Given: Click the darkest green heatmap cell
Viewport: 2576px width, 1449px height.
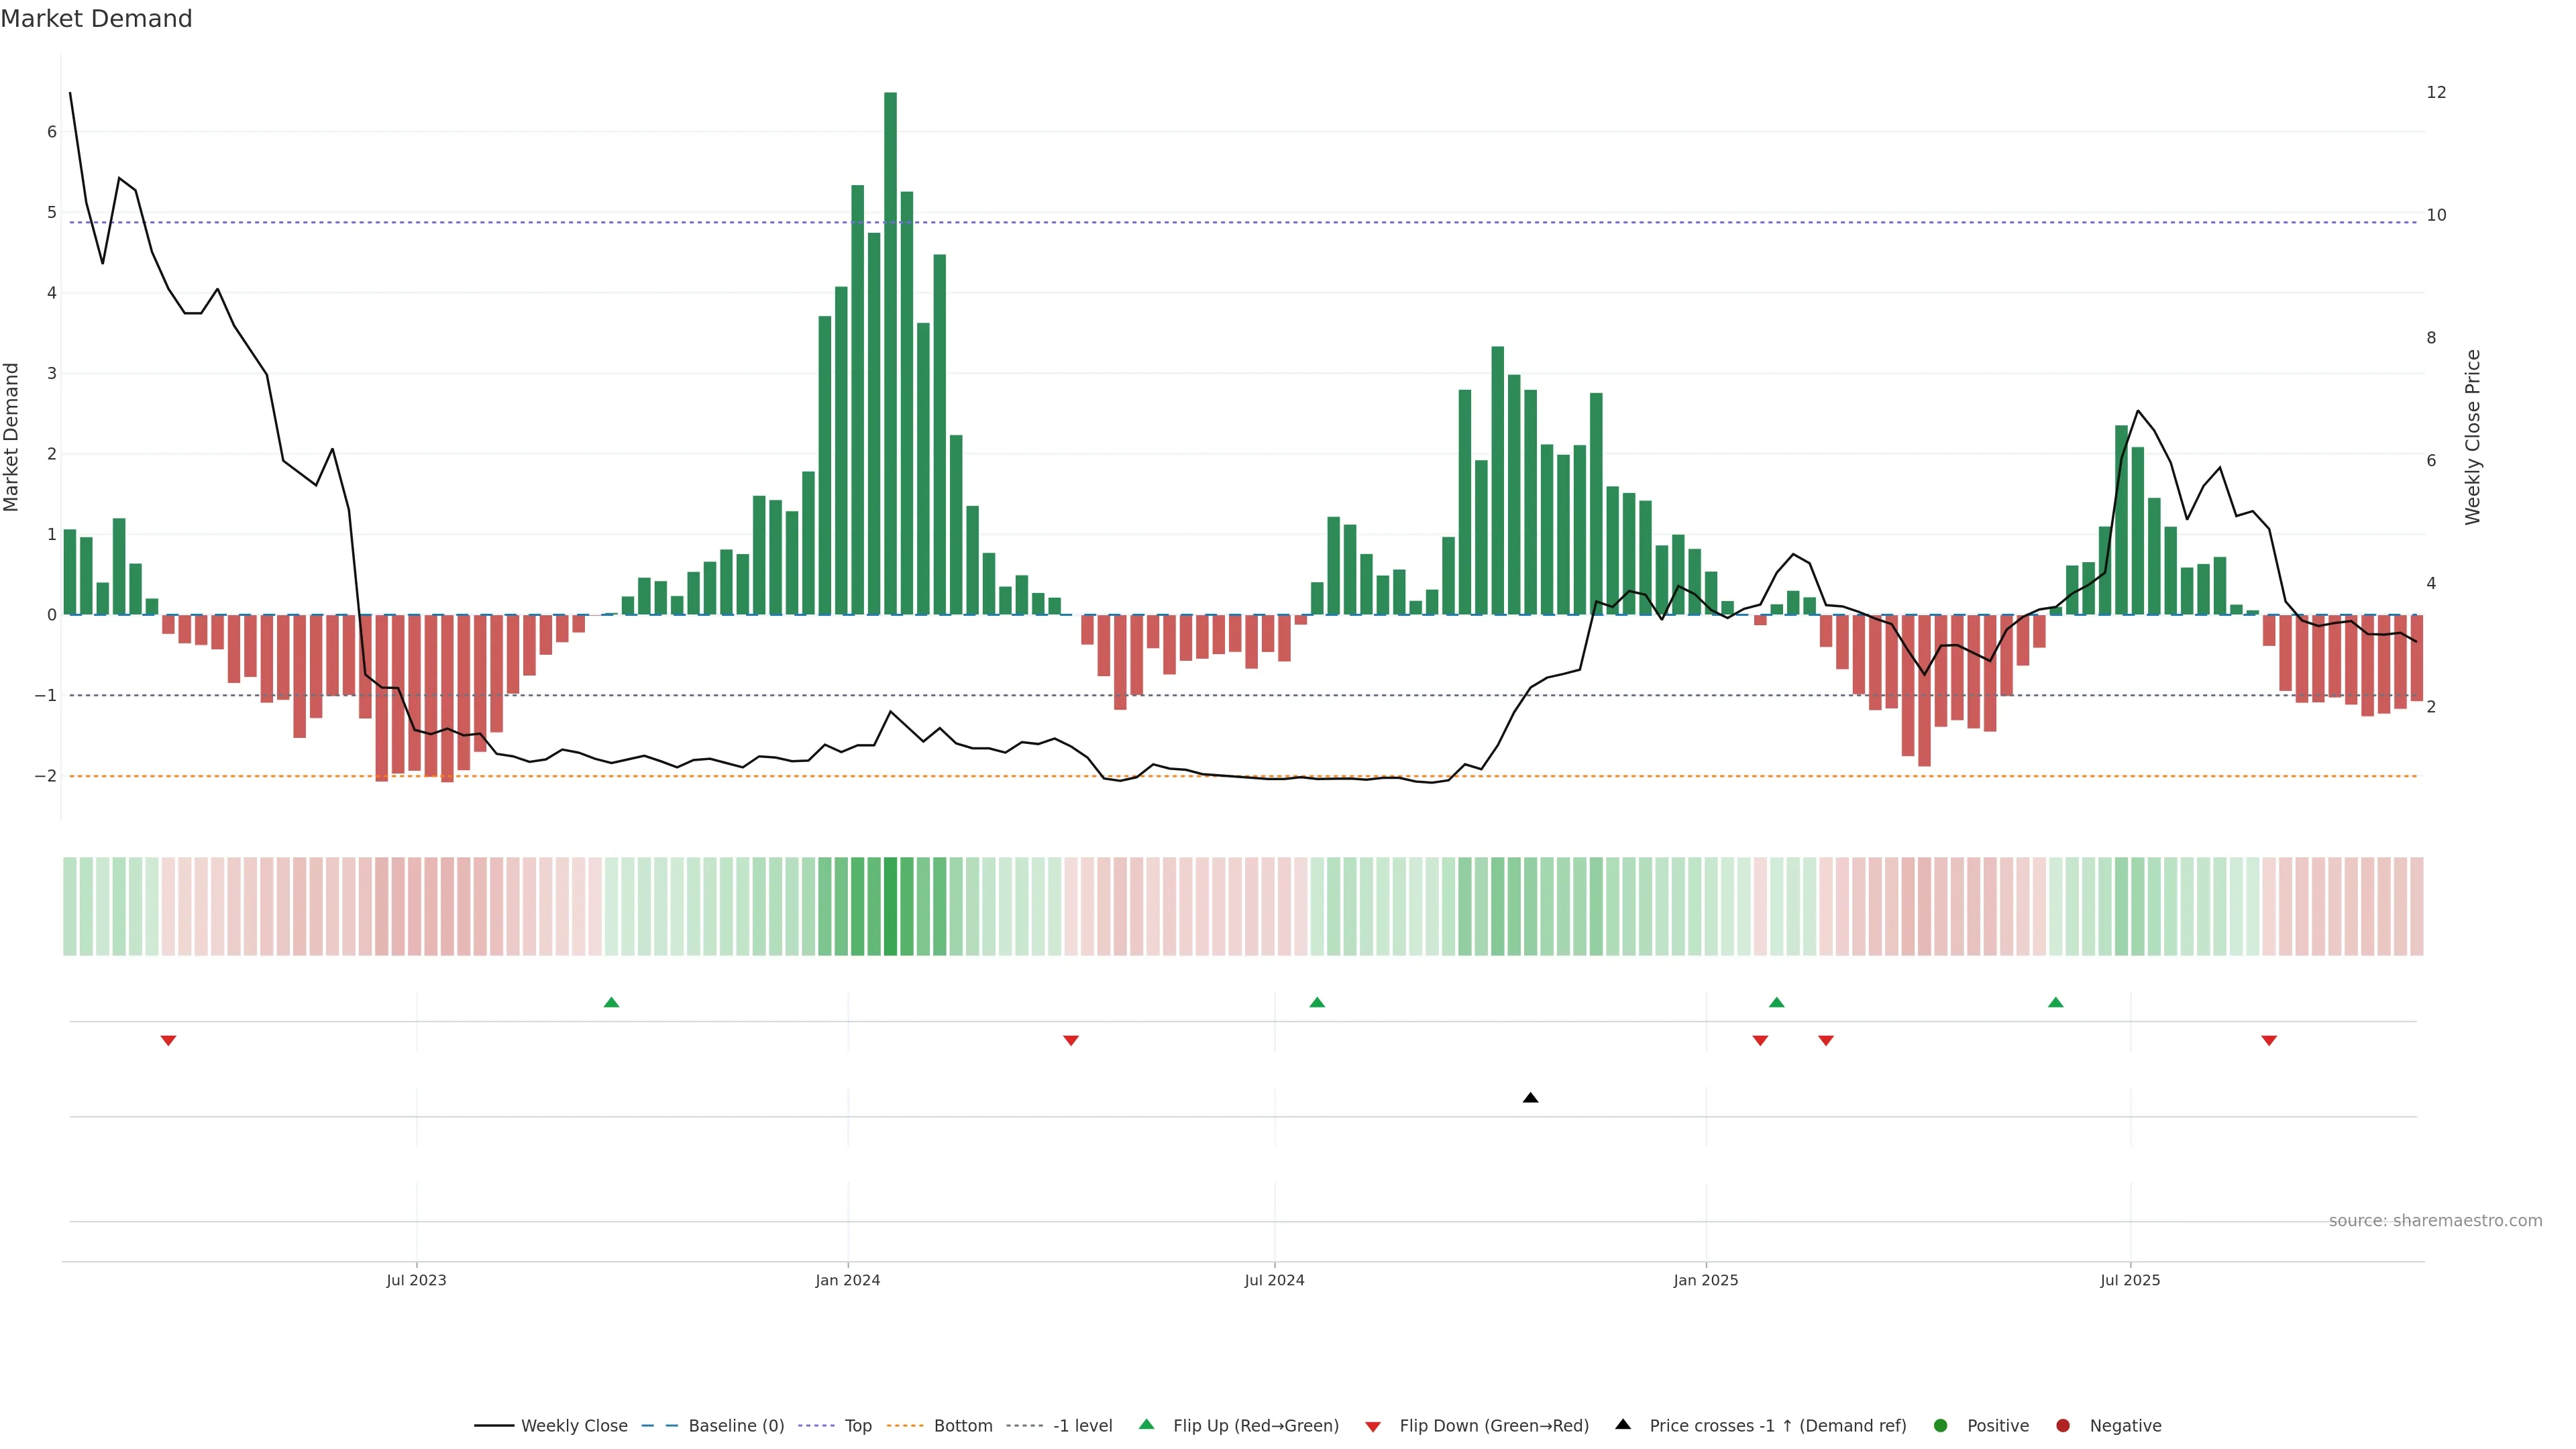Looking at the screenshot, I should tap(890, 906).
